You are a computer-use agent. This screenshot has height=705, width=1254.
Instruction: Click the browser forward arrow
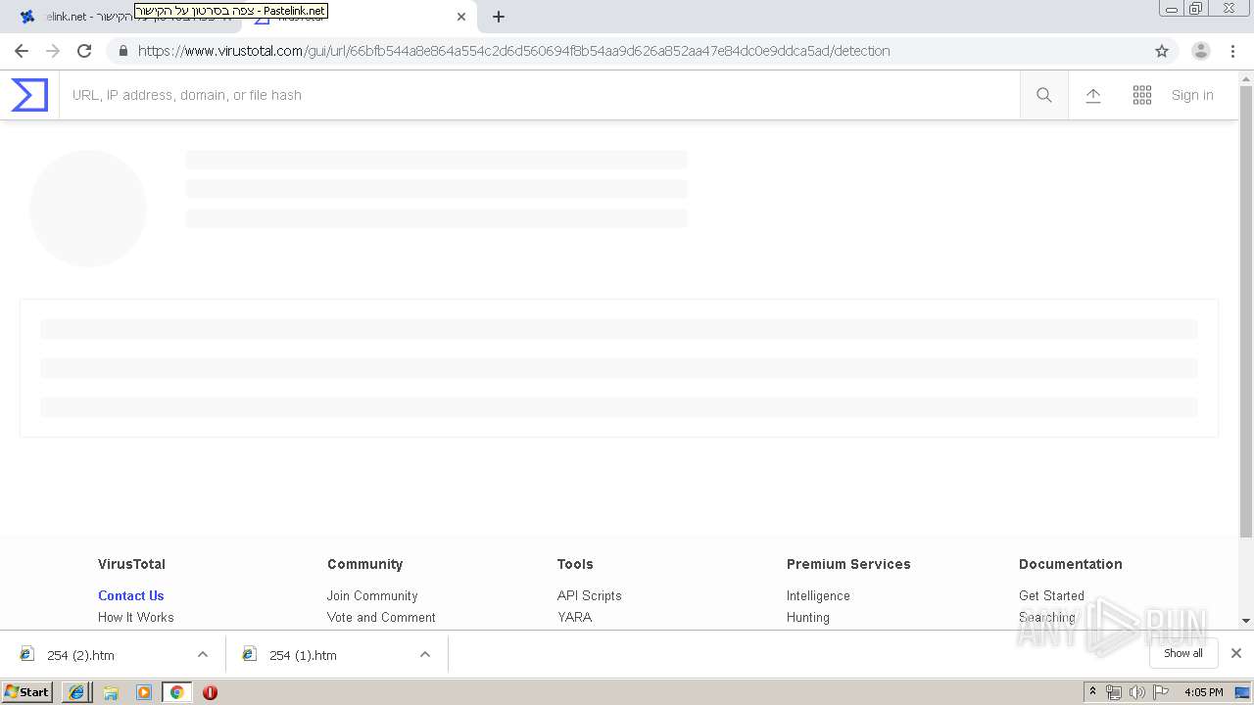pyautogui.click(x=53, y=51)
